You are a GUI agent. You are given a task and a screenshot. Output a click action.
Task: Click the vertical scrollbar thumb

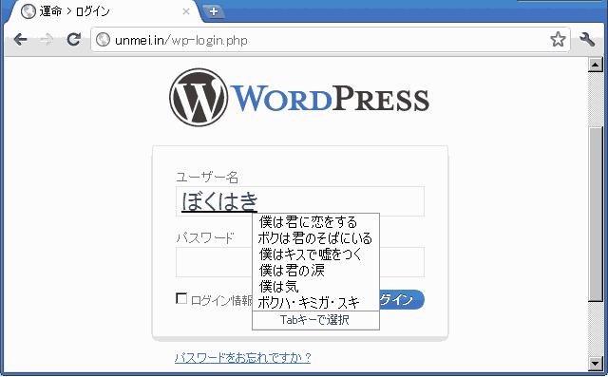tap(596, 214)
